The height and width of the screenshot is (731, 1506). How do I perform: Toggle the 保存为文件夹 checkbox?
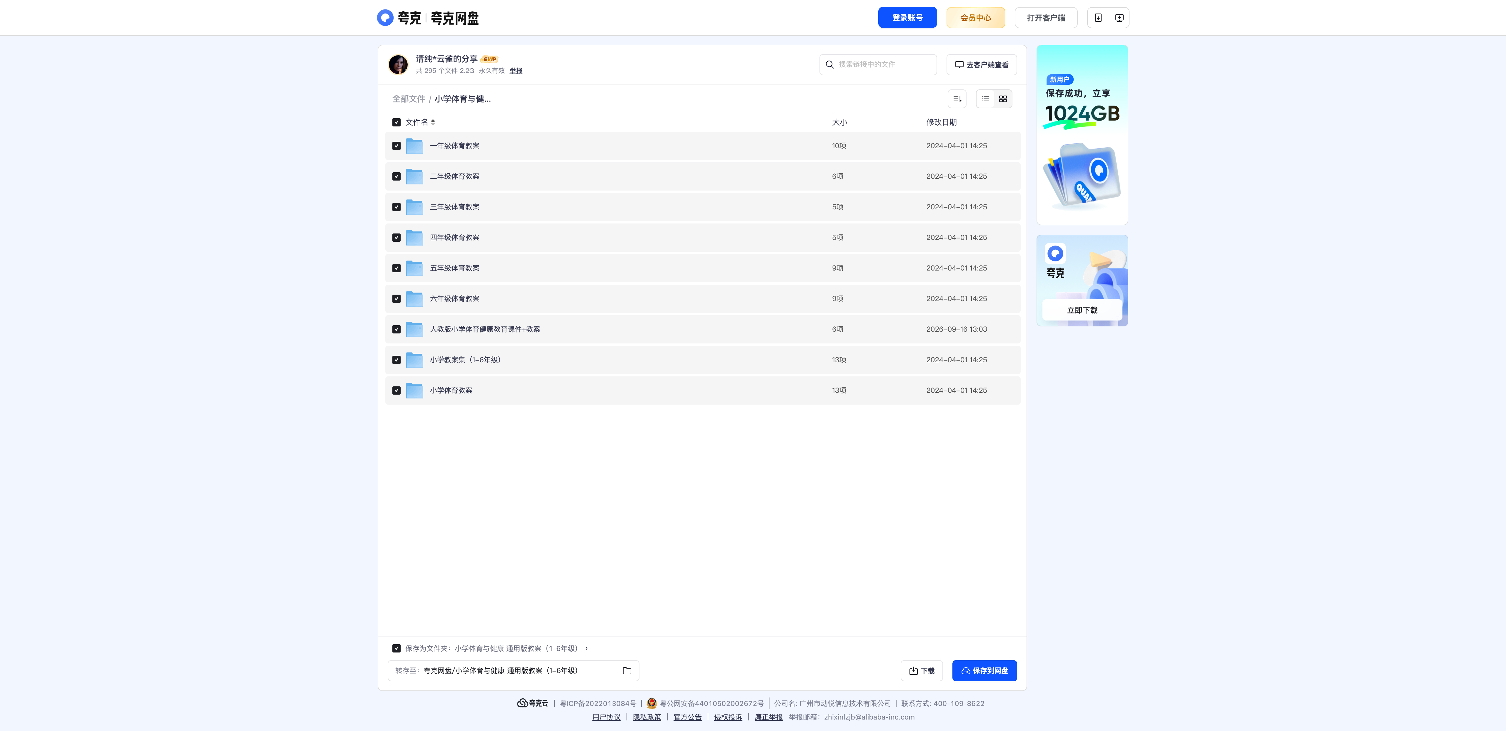coord(397,648)
